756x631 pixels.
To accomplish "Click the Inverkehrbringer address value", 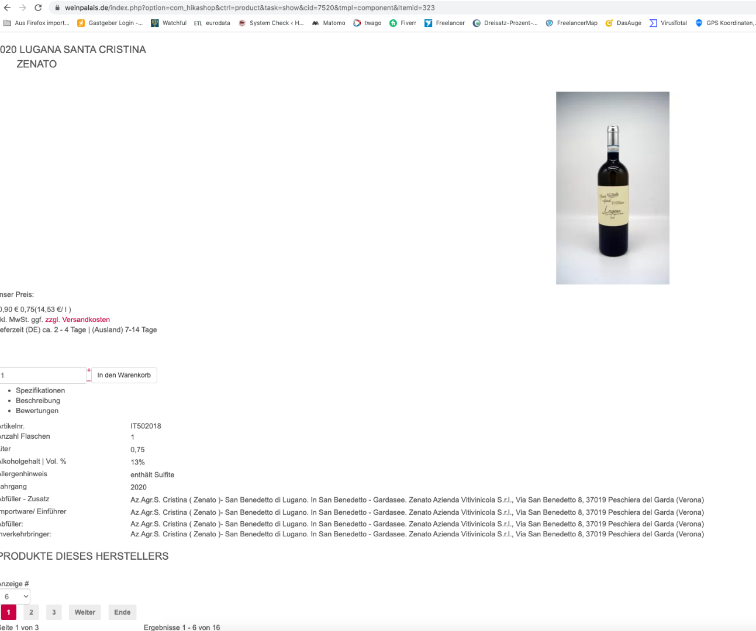I will point(417,534).
